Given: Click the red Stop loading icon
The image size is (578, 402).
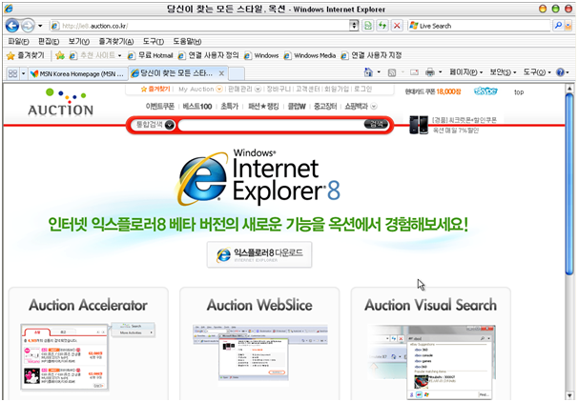Looking at the screenshot, I should pos(397,26).
